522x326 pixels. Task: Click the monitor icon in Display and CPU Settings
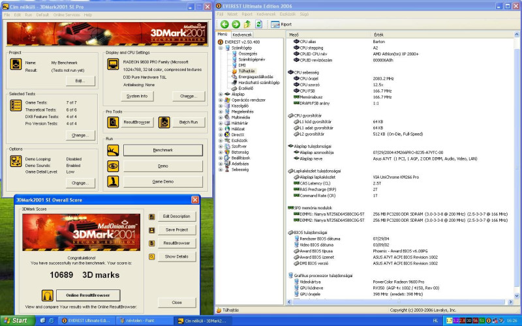113,64
